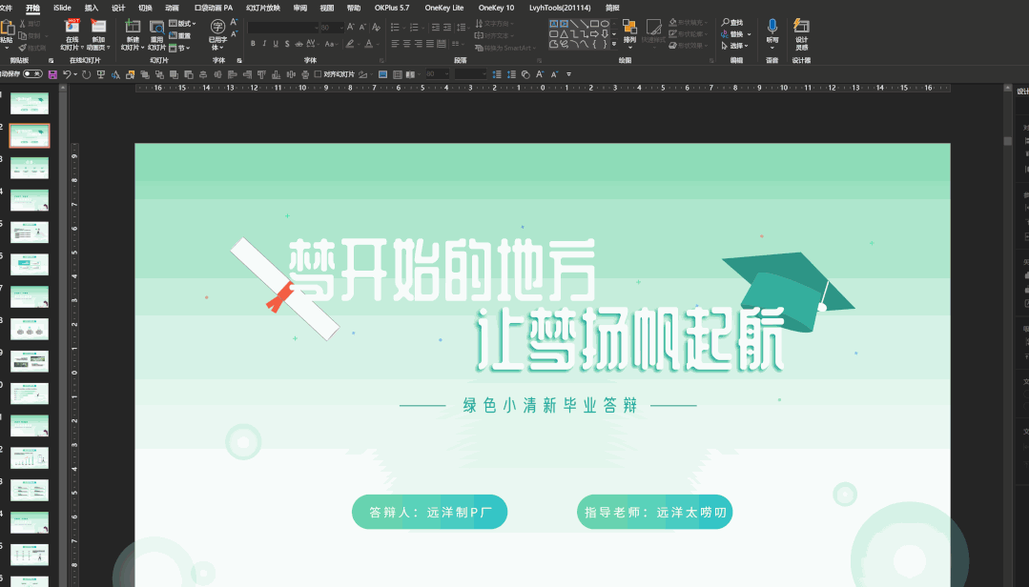This screenshot has width=1029, height=587.
Task: Click the text shadow (S) icon
Action: click(x=287, y=44)
